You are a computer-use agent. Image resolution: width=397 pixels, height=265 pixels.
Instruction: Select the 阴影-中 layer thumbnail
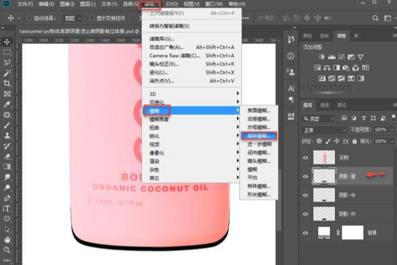(324, 195)
